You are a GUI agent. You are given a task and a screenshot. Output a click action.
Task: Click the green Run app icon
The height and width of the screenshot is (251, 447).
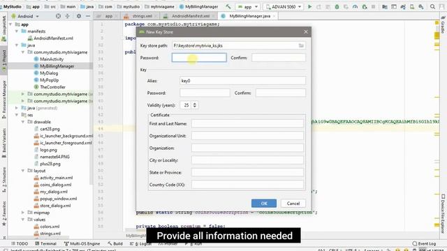pos(309,6)
